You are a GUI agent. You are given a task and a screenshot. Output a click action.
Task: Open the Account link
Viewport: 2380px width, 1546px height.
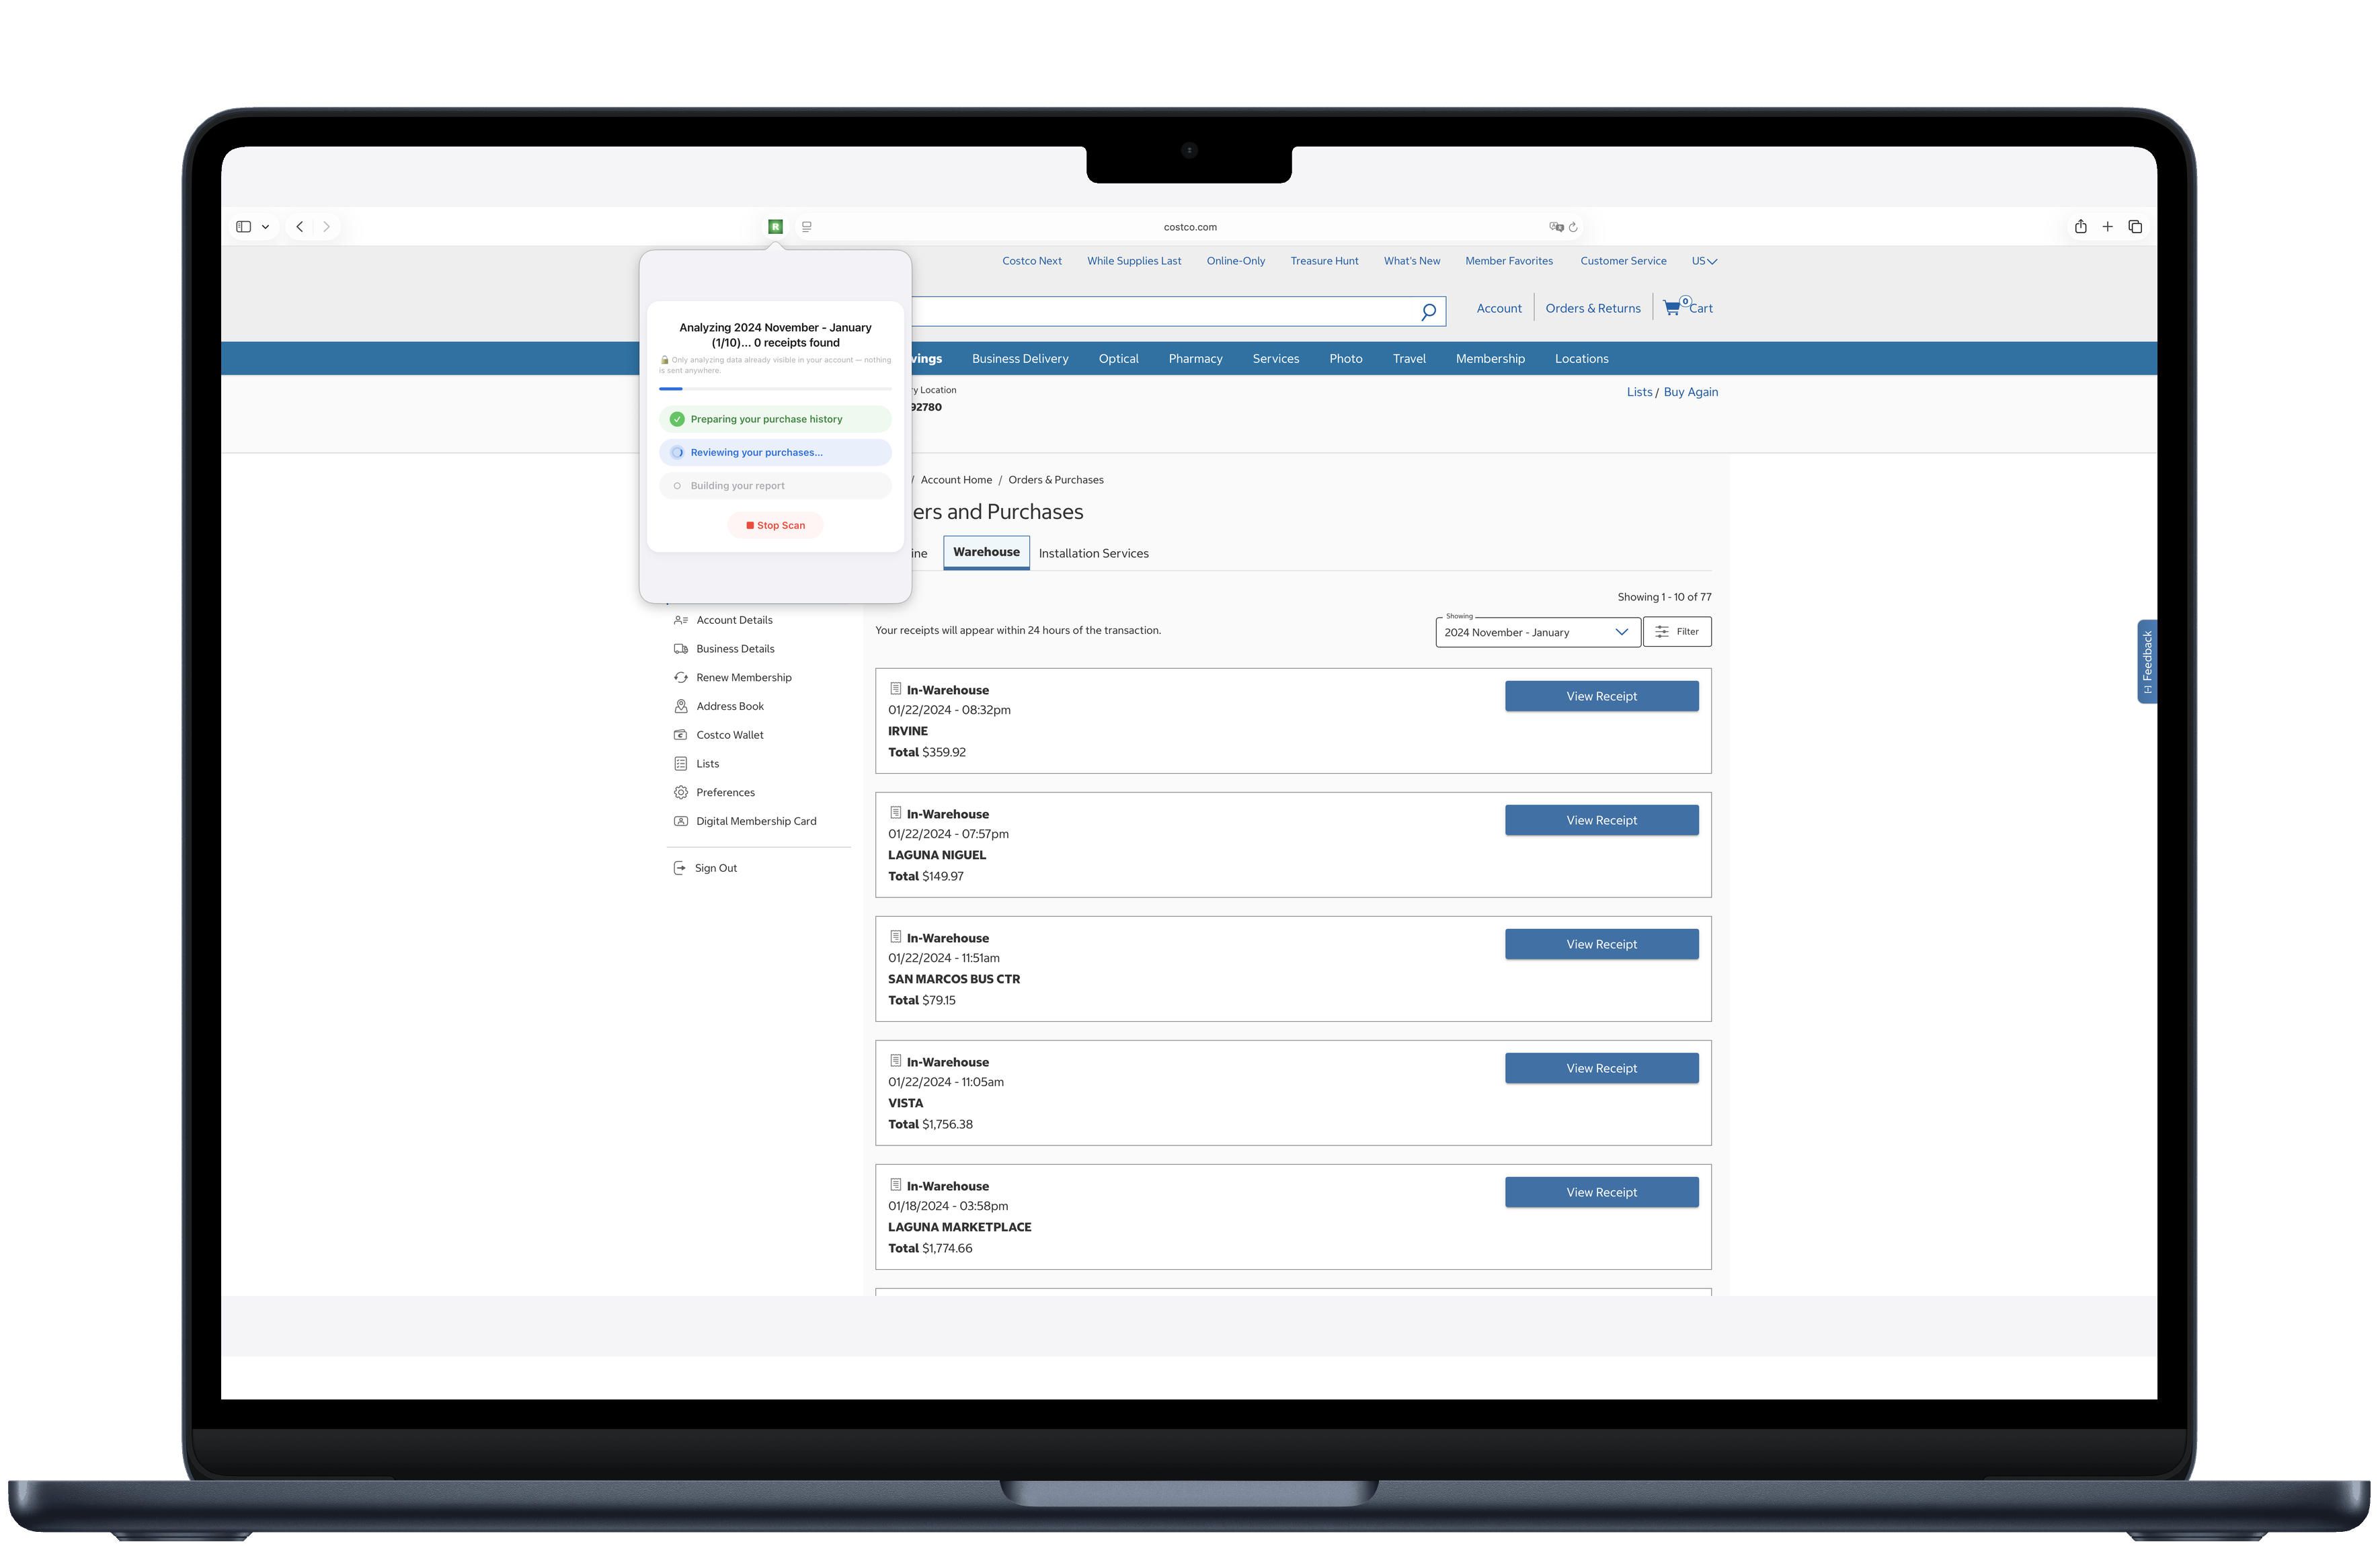1499,308
